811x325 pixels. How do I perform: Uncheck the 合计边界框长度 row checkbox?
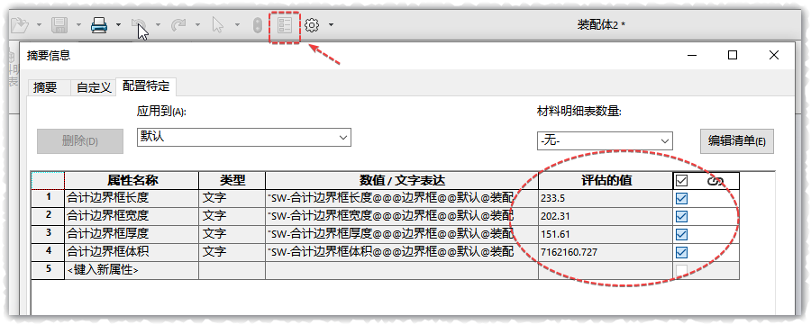[x=682, y=198]
